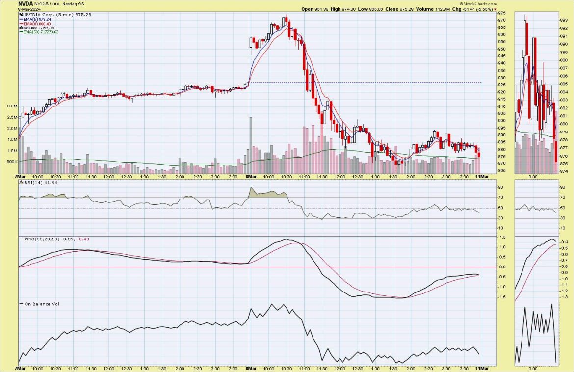Select the RSI zigzag icon above the indicator panel
This screenshot has height=372, width=574.
pyautogui.click(x=21, y=183)
